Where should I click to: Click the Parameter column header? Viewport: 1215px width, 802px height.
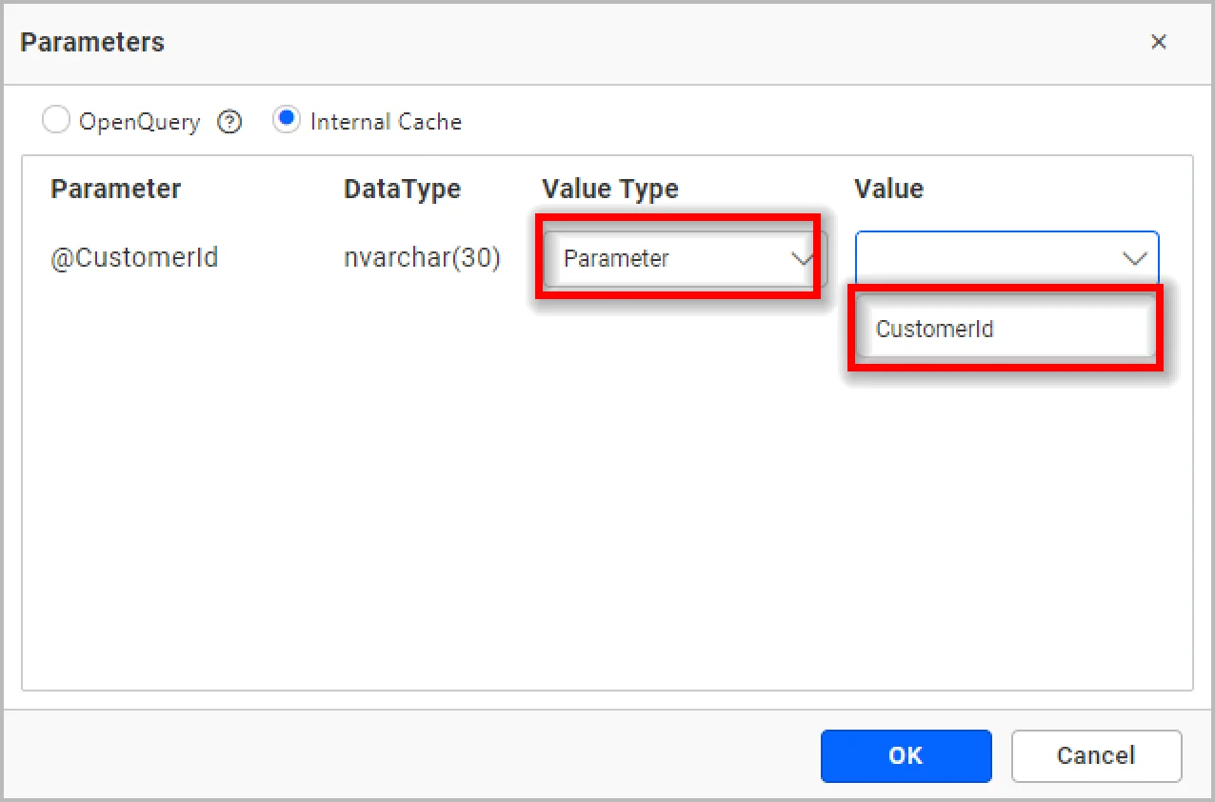click(x=115, y=189)
